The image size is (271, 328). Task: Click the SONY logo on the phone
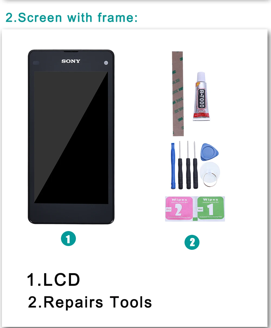coord(71,61)
